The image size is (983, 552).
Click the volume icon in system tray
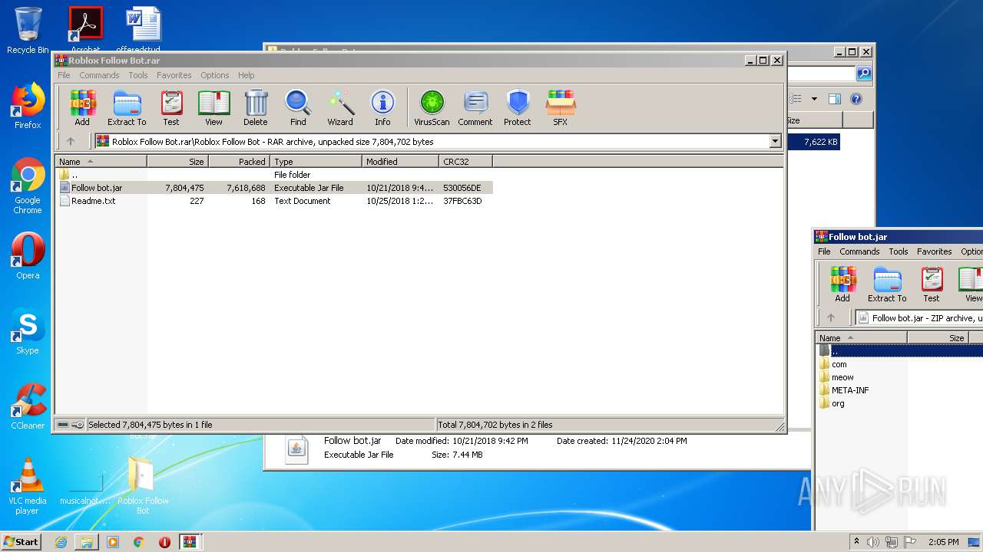coord(873,542)
